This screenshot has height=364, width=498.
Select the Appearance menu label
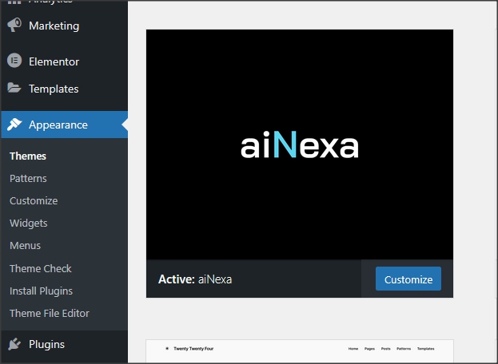click(x=58, y=125)
